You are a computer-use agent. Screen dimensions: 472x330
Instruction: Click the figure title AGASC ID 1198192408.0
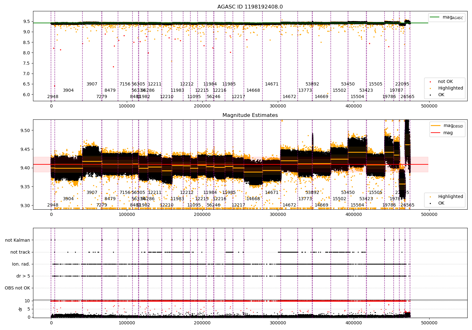[x=250, y=7]
